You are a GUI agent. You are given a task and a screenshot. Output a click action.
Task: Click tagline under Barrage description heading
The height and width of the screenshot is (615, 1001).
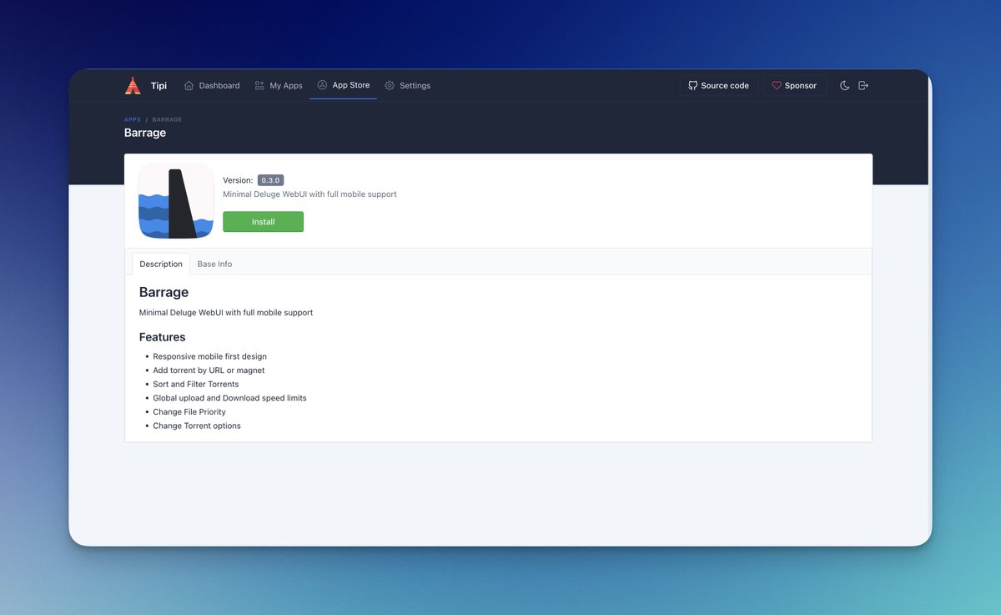(226, 313)
